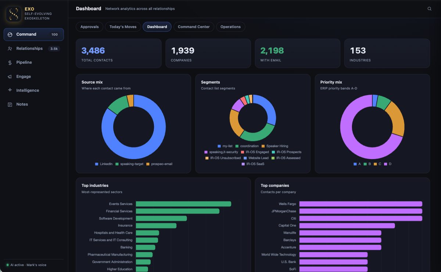Viewport: 441px width, 272px height.
Task: Click the Segments donut chart
Action: 253,118
